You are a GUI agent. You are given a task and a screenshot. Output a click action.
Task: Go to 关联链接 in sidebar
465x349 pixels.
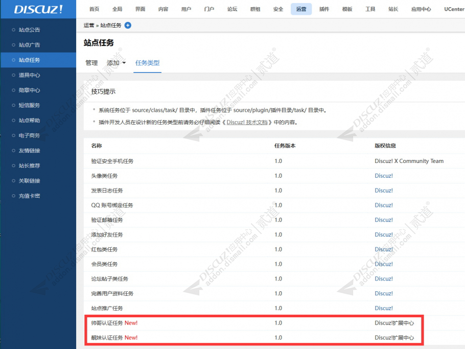point(29,181)
